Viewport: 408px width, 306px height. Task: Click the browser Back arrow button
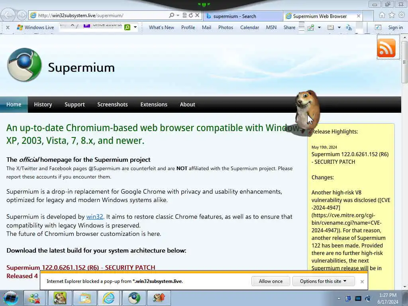9,15
